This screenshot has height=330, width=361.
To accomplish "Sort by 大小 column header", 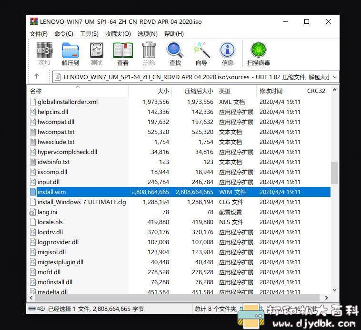I will pos(150,91).
